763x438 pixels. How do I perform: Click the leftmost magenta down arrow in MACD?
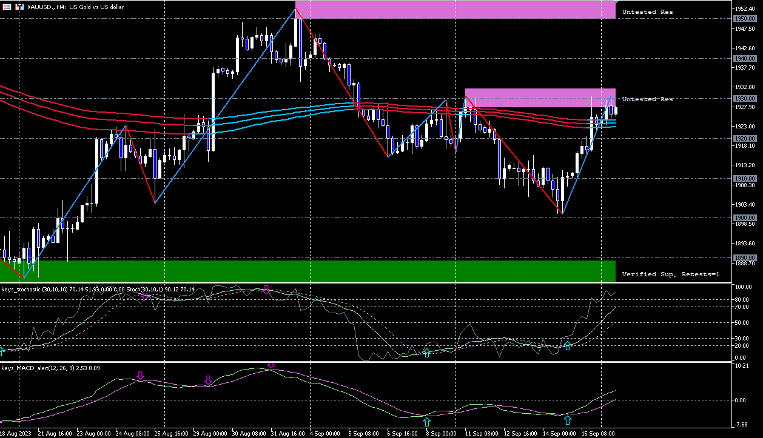click(x=140, y=376)
